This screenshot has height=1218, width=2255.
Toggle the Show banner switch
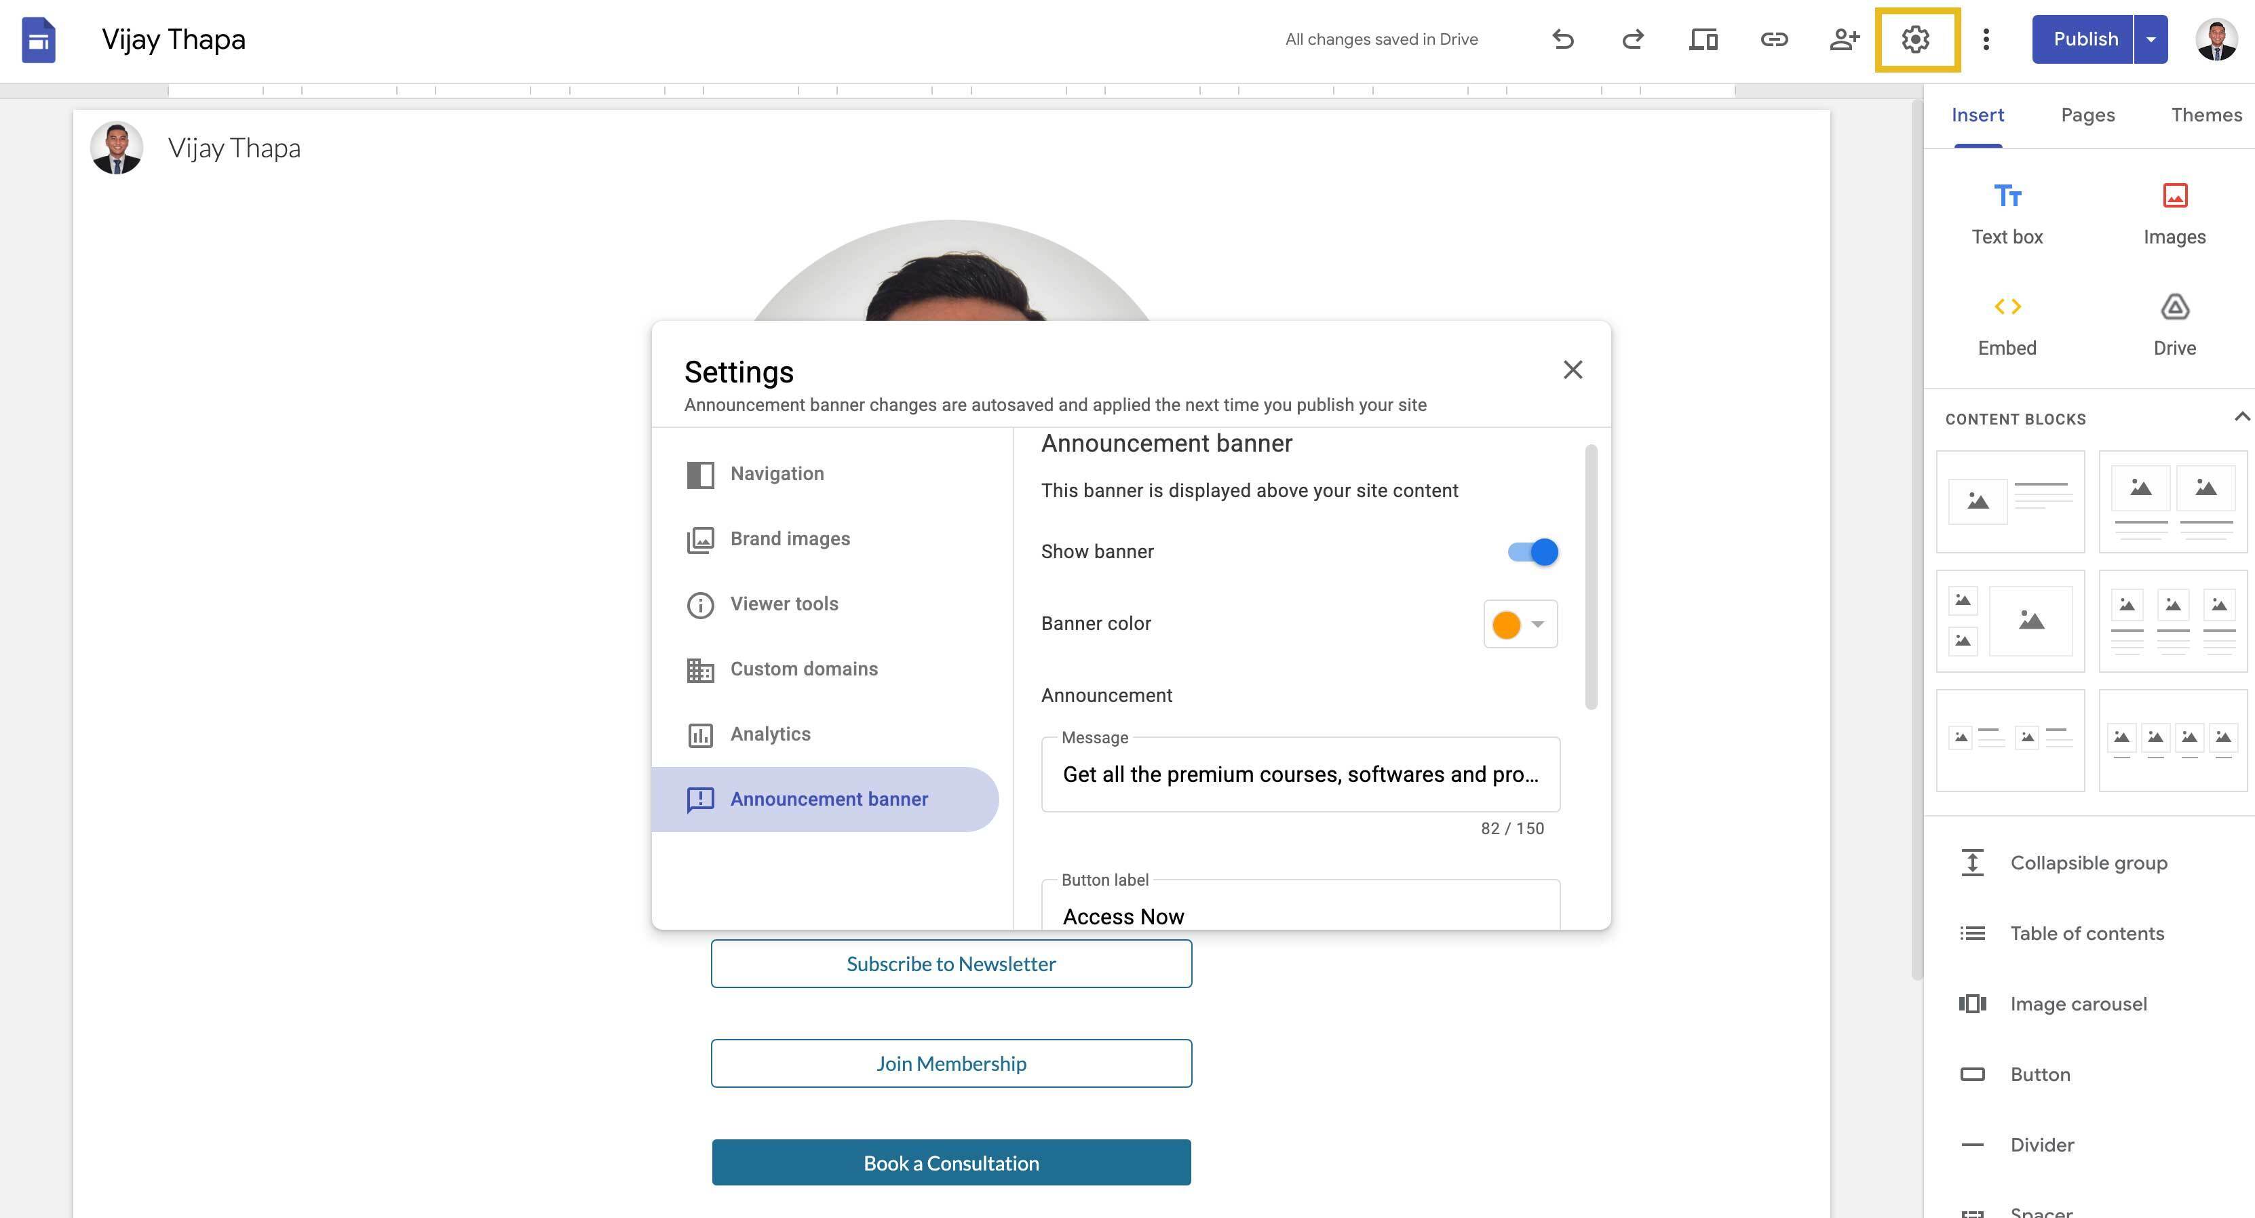click(x=1533, y=552)
